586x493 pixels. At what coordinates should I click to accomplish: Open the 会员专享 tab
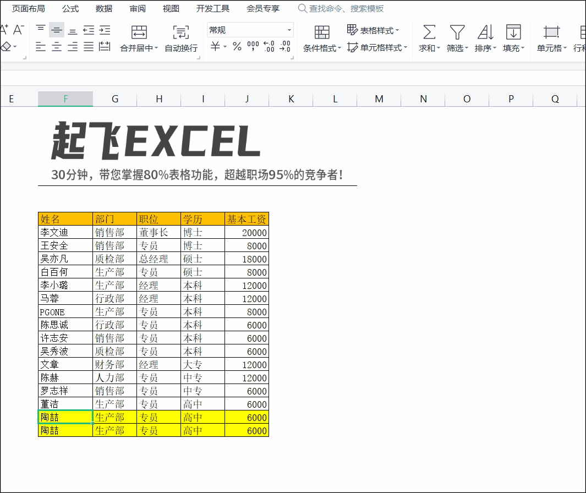click(263, 9)
